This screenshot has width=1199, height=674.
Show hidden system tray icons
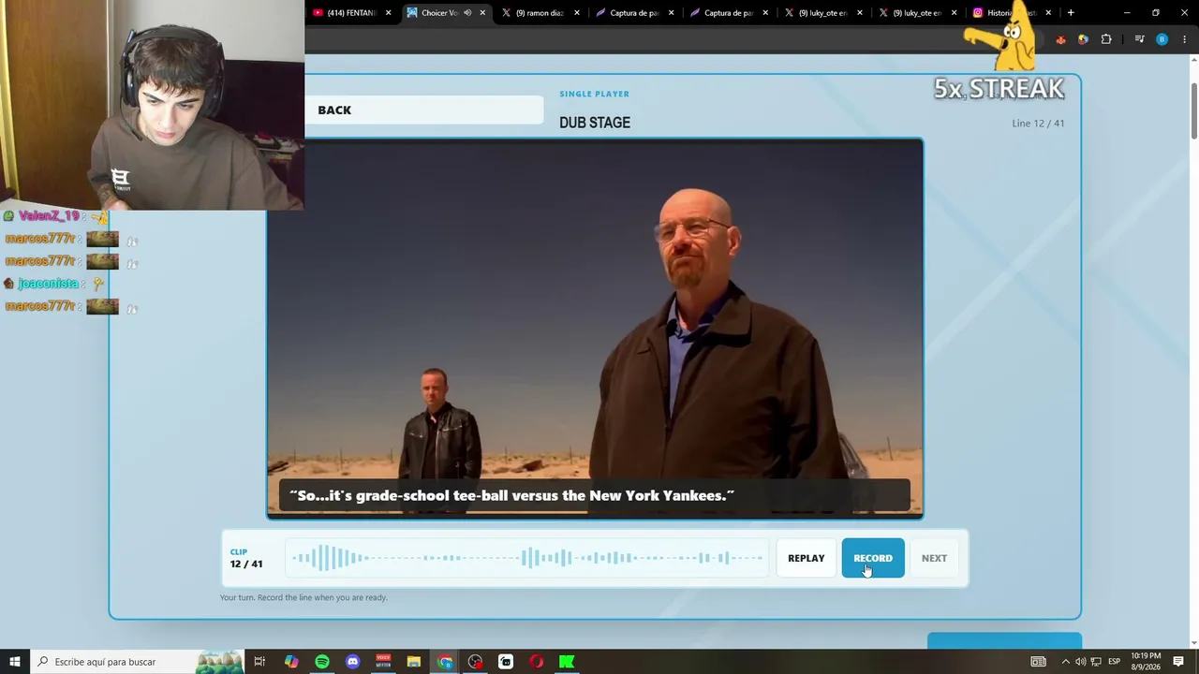click(x=1064, y=662)
